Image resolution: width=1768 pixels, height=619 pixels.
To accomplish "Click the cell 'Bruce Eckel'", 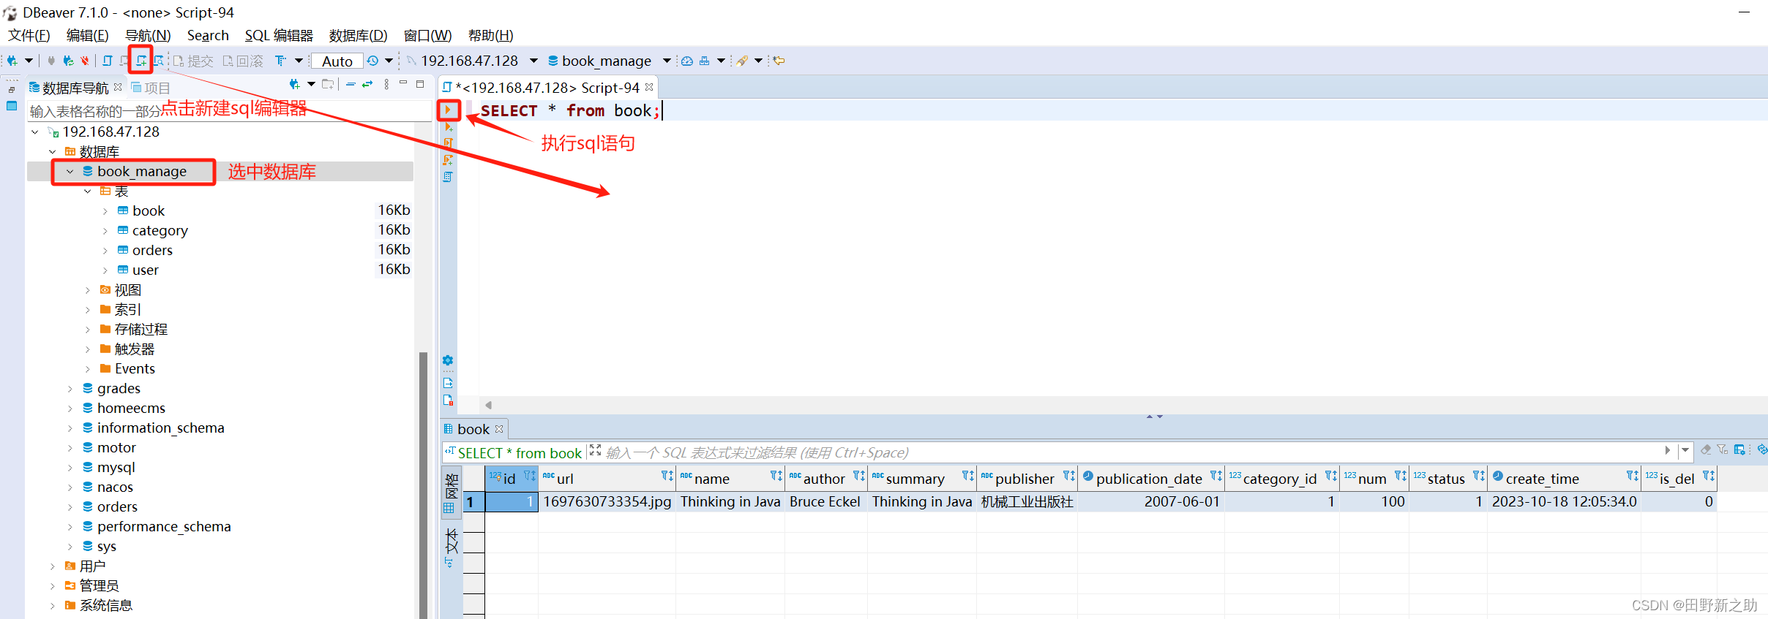I will coord(825,501).
